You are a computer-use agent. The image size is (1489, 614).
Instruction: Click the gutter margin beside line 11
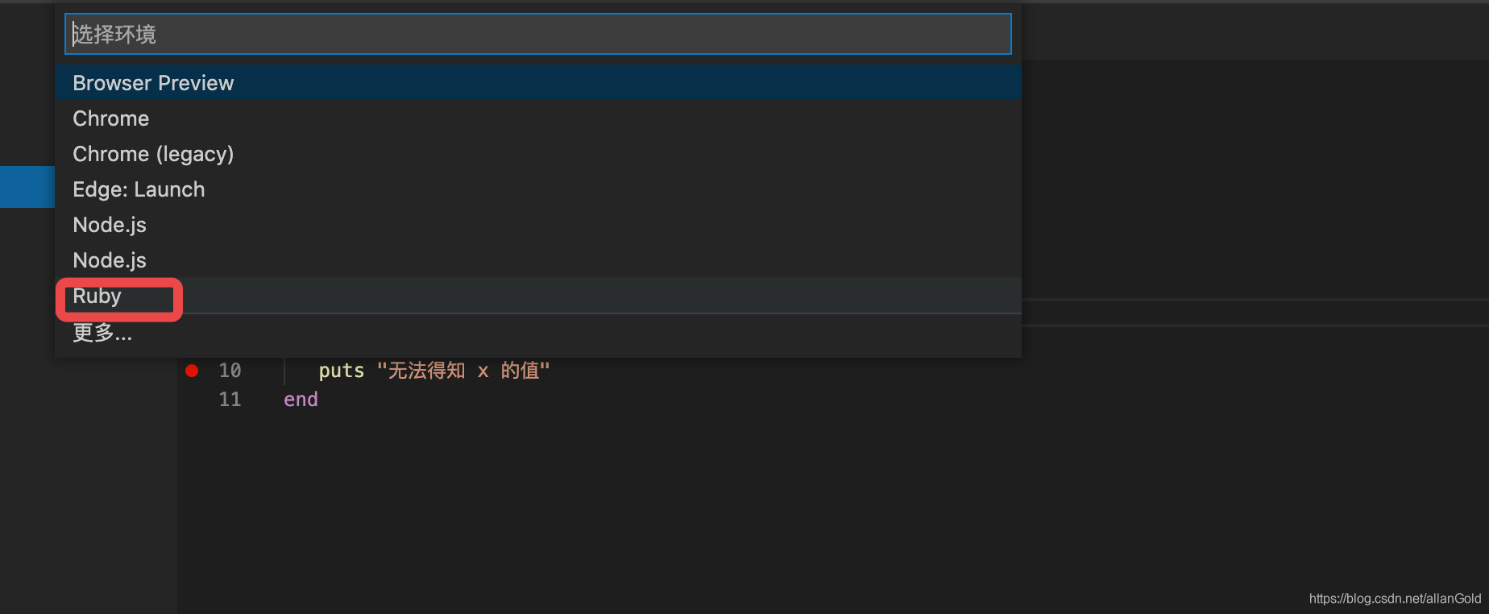point(192,399)
